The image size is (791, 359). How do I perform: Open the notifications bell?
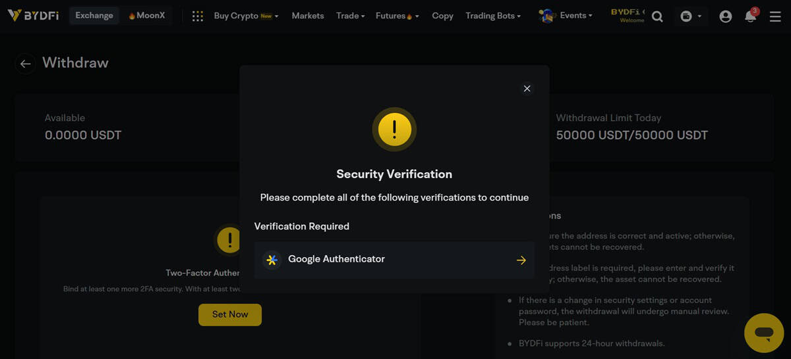[750, 16]
